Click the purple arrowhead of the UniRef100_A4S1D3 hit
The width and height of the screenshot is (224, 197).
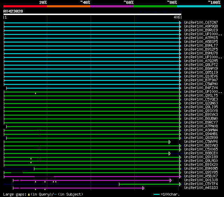143,188
